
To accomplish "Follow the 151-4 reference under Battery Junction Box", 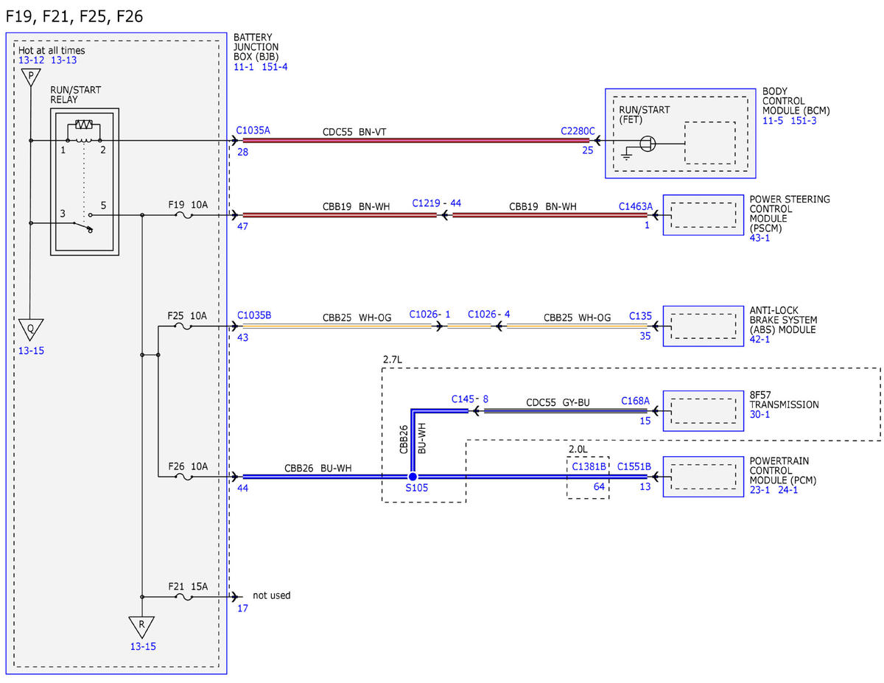I will (x=274, y=67).
